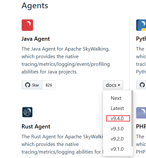146x158 pixels.
Task: Choose Next from the docs menu
Action: pos(116,98)
